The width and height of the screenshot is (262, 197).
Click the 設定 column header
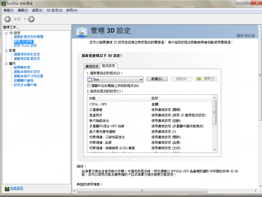(181, 98)
